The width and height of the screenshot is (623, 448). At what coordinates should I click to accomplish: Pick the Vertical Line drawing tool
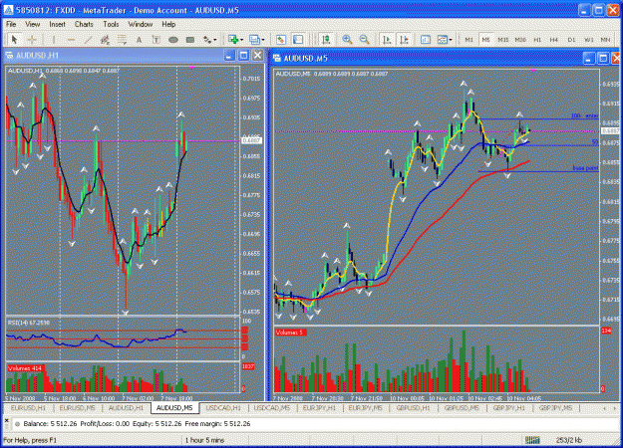tap(54, 40)
